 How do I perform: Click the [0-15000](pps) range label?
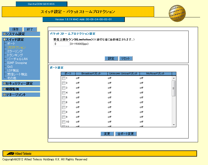point(79,44)
